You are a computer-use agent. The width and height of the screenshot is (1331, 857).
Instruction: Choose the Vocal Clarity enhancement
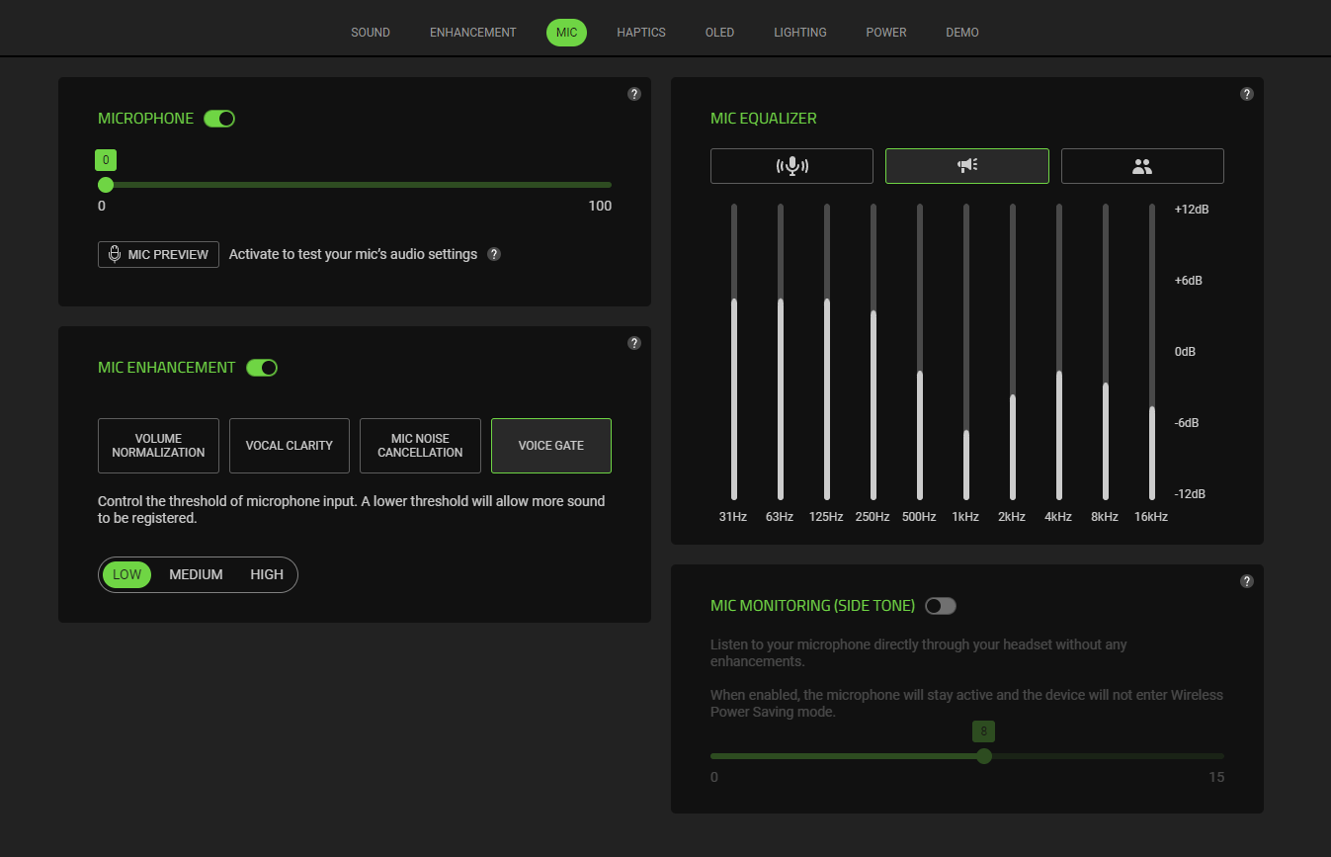289,446
